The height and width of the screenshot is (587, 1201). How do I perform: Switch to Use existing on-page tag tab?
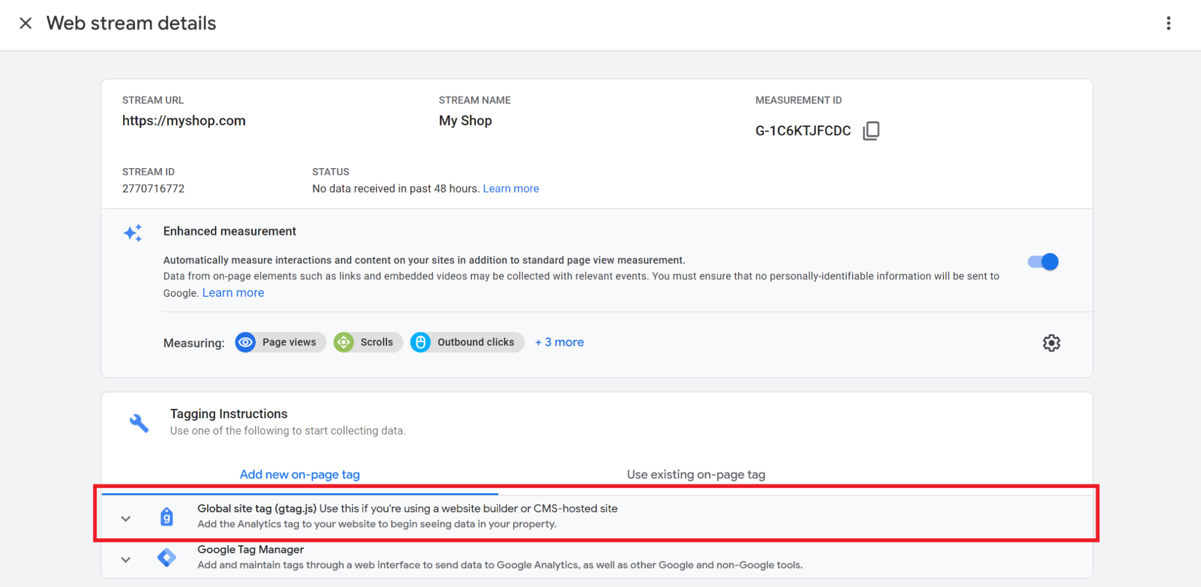coord(696,475)
